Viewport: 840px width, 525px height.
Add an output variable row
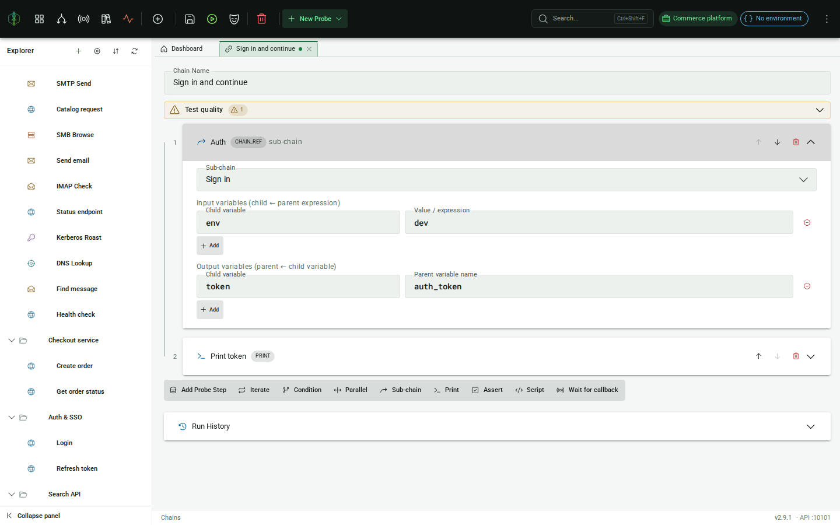pyautogui.click(x=210, y=310)
